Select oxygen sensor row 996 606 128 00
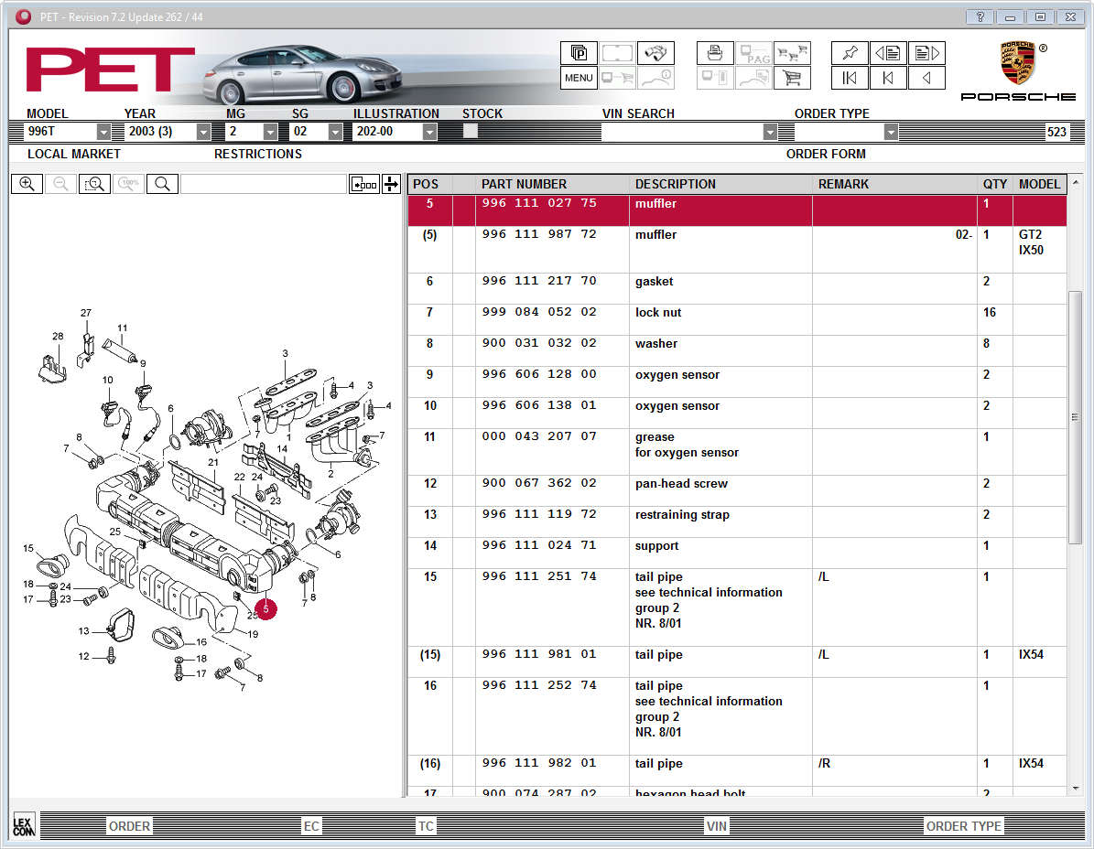The width and height of the screenshot is (1094, 849). tap(738, 382)
